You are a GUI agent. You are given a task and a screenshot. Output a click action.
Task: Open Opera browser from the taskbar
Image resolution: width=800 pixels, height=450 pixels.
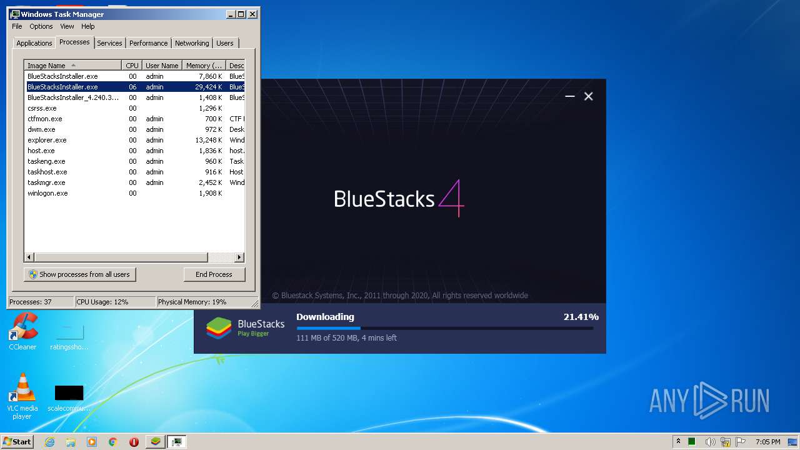pos(134,442)
